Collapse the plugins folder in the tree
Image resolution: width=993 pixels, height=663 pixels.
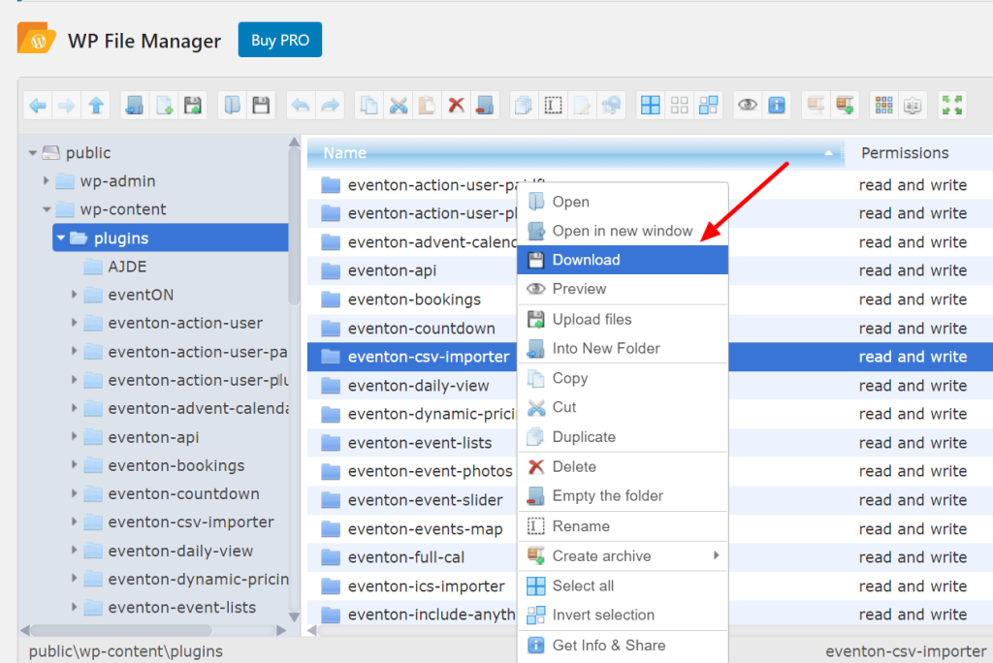click(x=61, y=238)
